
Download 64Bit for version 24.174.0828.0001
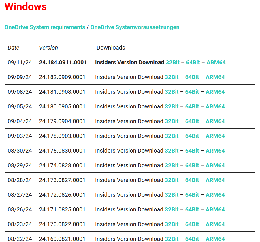(x=192, y=166)
